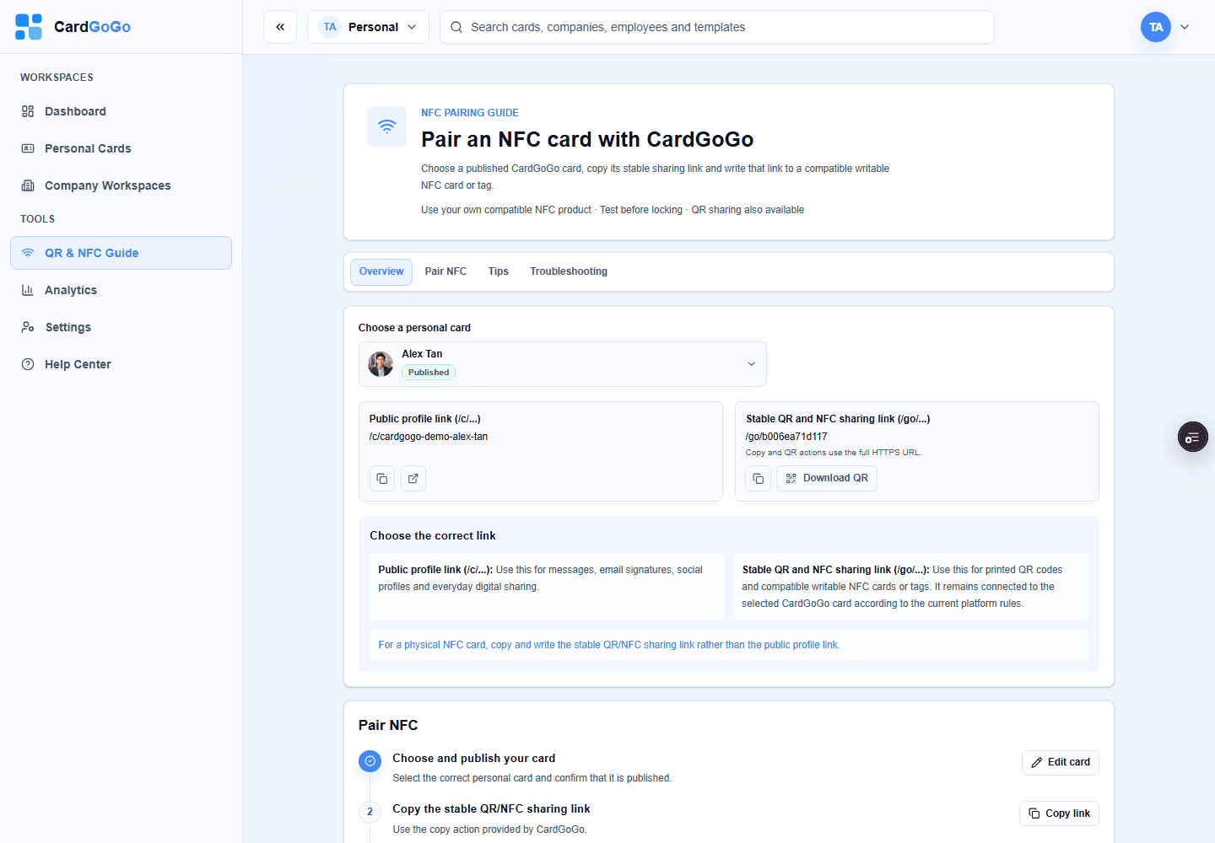Viewport: 1215px width, 843px height.
Task: Select QR & NFC Guide in the sidebar
Action: (x=121, y=253)
